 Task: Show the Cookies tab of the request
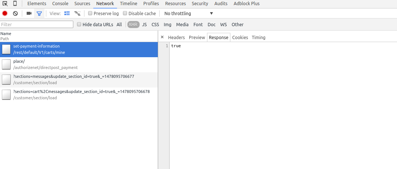point(240,37)
